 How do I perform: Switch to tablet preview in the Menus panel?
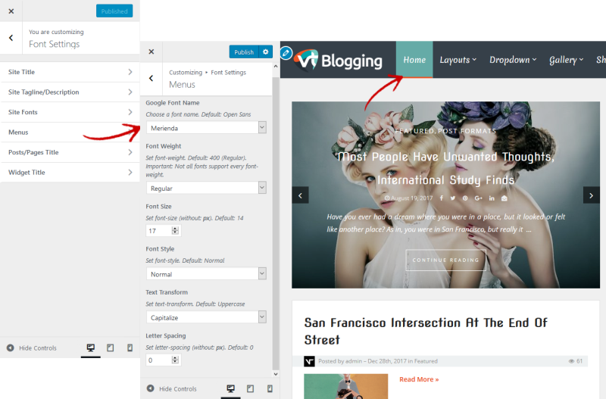pos(250,389)
